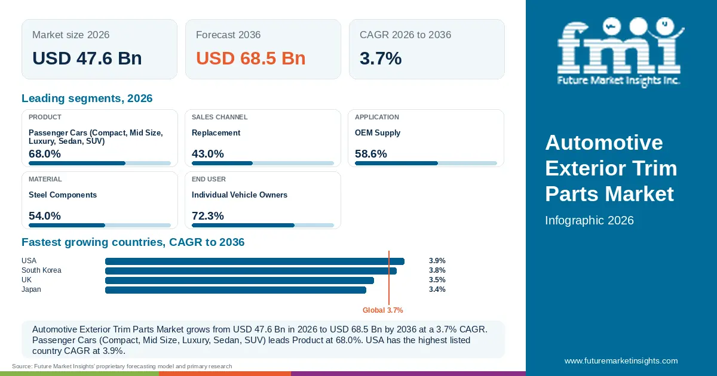This screenshot has height=376, width=717.
Task: Click the Individual Vehicle Owners progress bar
Action: click(263, 225)
